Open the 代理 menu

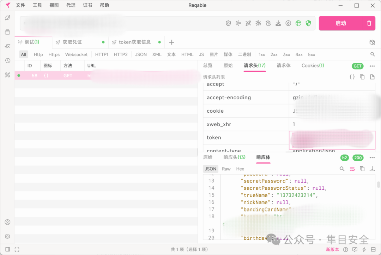(71, 5)
